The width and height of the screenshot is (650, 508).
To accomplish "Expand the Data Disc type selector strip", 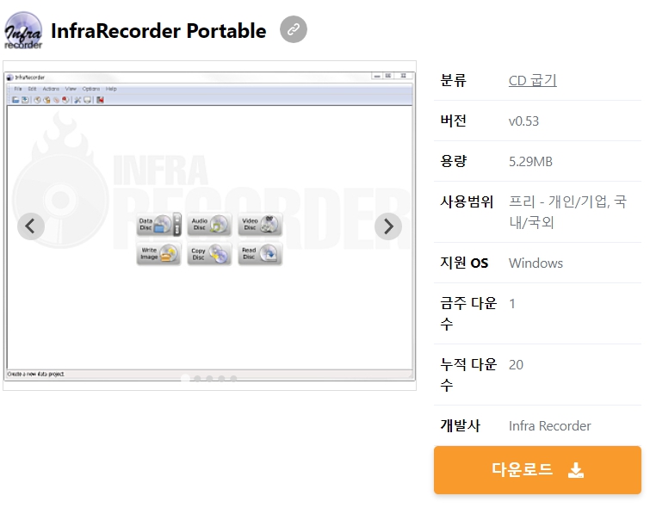I will [x=177, y=225].
